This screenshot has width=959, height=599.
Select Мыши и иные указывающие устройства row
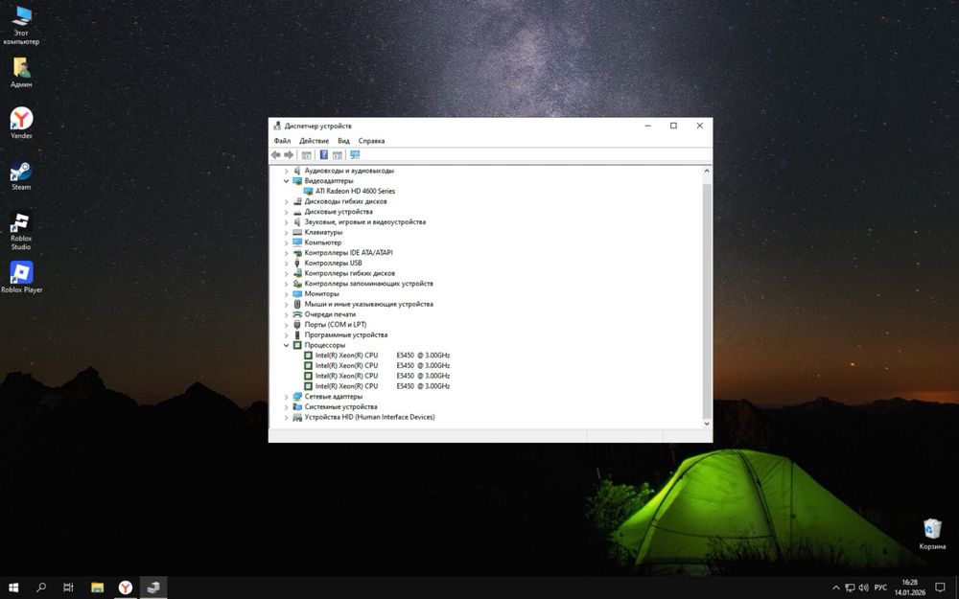(x=369, y=304)
